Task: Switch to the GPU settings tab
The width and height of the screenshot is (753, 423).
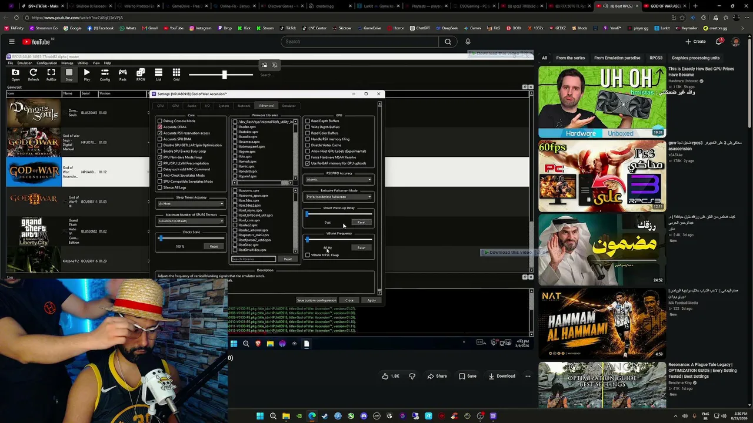Action: click(x=175, y=106)
